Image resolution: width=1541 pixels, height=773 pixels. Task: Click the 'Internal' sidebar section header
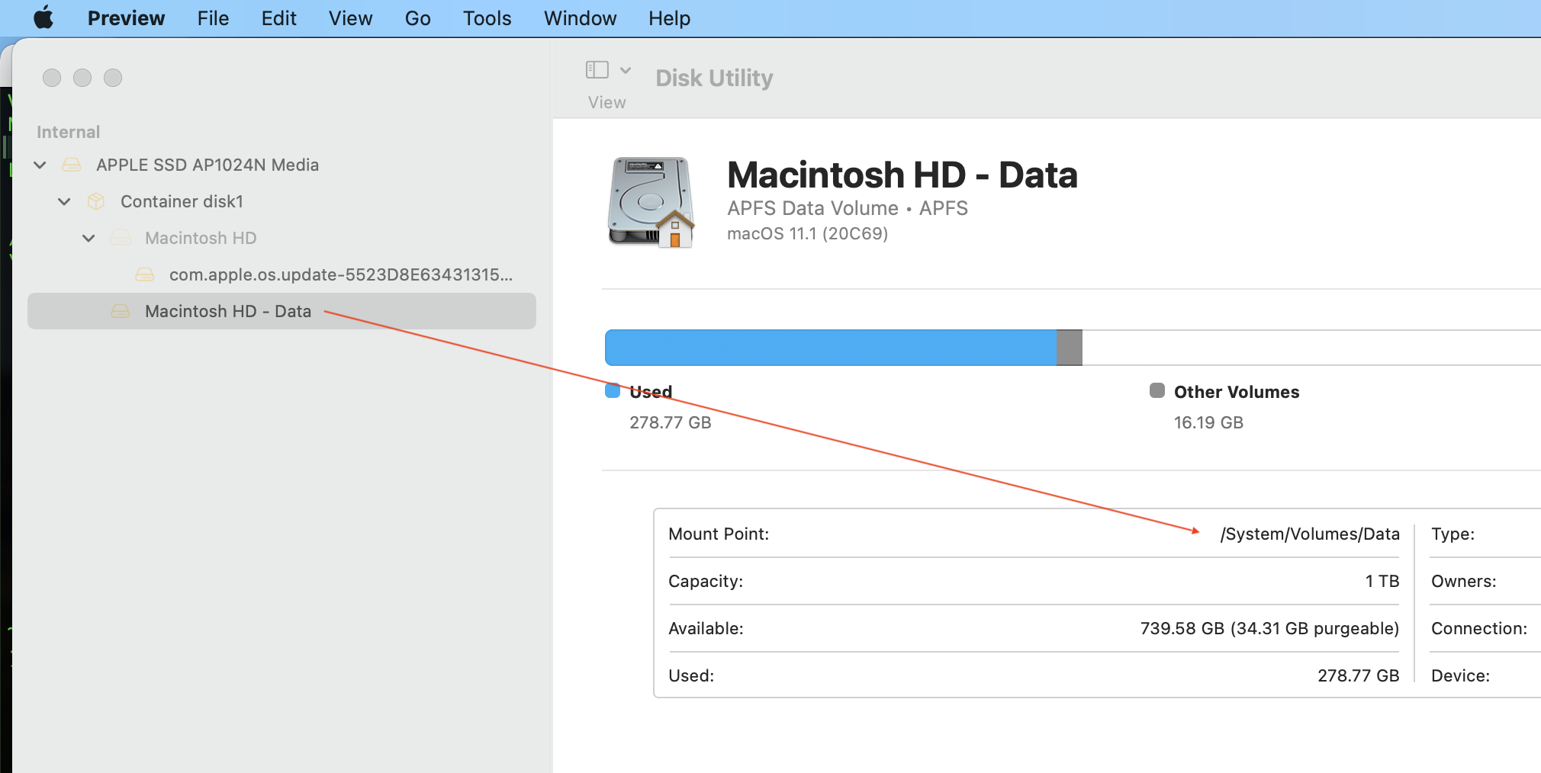69,132
